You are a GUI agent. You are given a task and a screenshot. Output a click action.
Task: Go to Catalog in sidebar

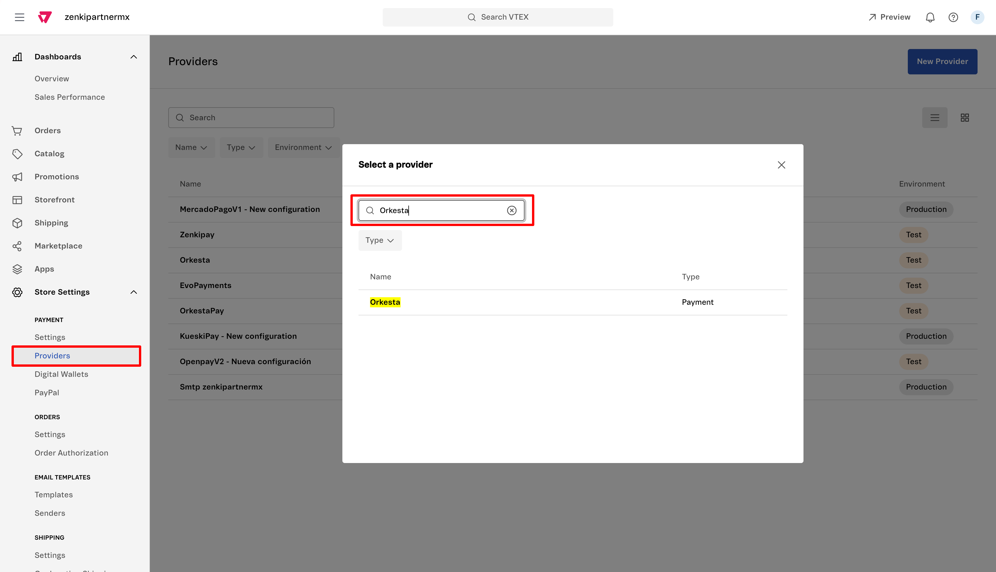click(50, 154)
